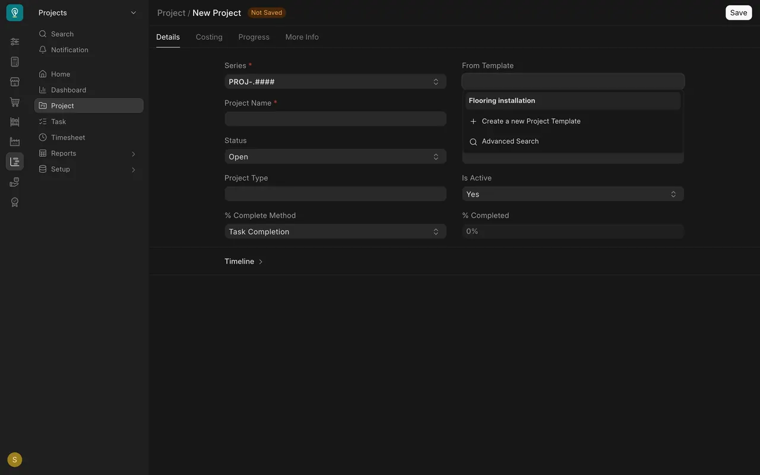Switch to the Costing tab

click(209, 37)
